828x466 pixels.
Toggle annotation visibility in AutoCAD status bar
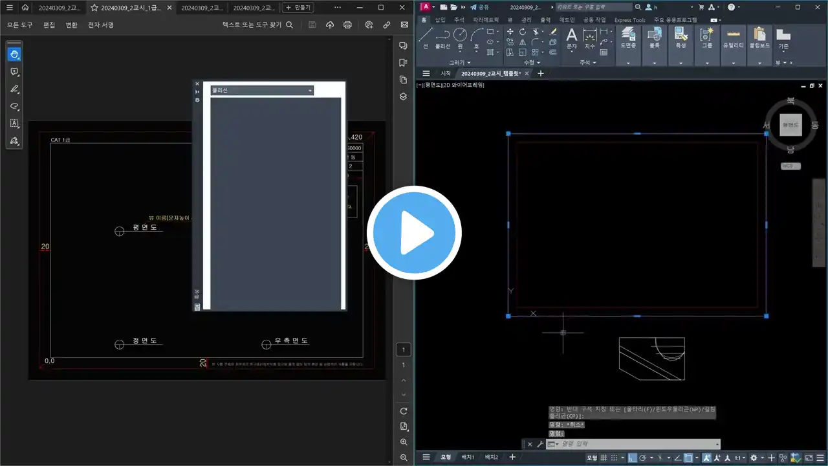pos(707,458)
